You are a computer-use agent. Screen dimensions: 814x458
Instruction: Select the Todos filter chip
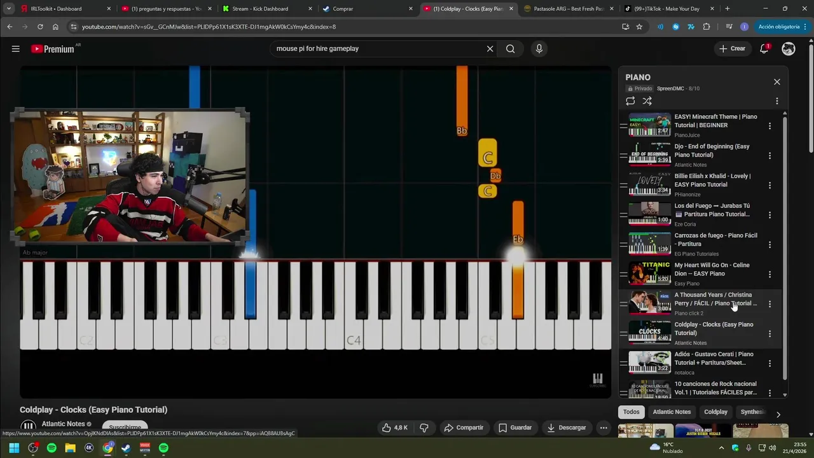click(631, 412)
